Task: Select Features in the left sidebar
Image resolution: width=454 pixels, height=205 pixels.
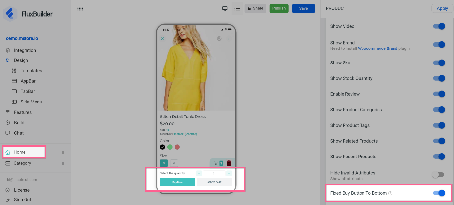Action: coord(23,112)
